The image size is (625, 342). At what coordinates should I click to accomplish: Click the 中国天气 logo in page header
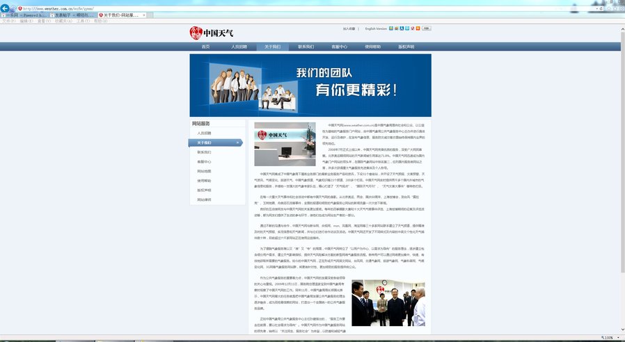click(x=207, y=33)
